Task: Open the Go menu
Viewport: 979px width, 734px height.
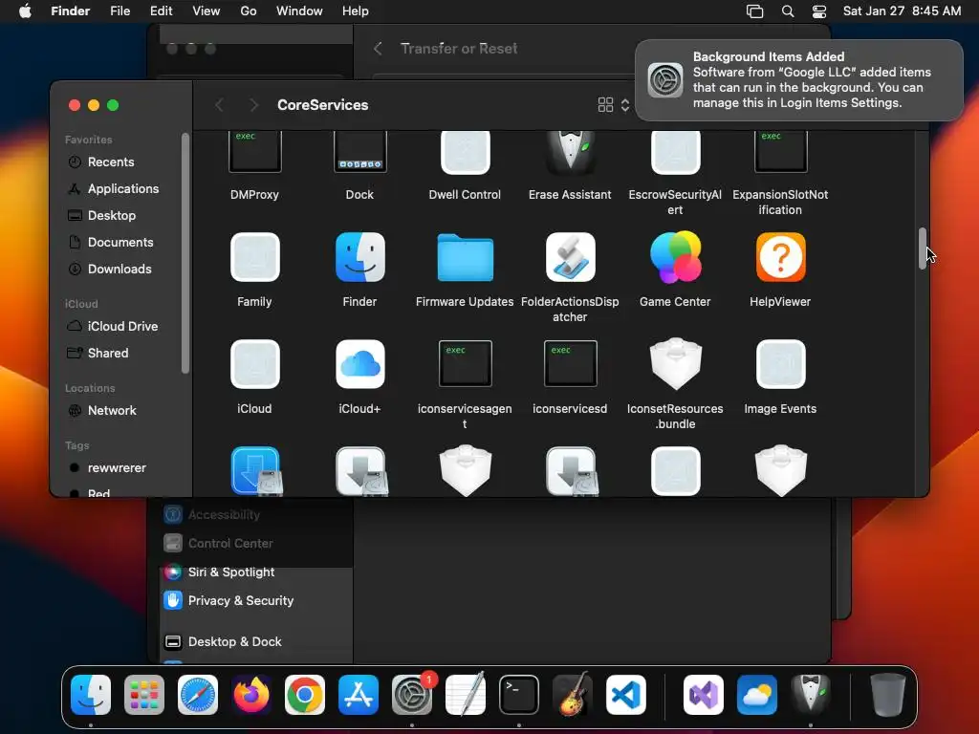Action: tap(249, 11)
